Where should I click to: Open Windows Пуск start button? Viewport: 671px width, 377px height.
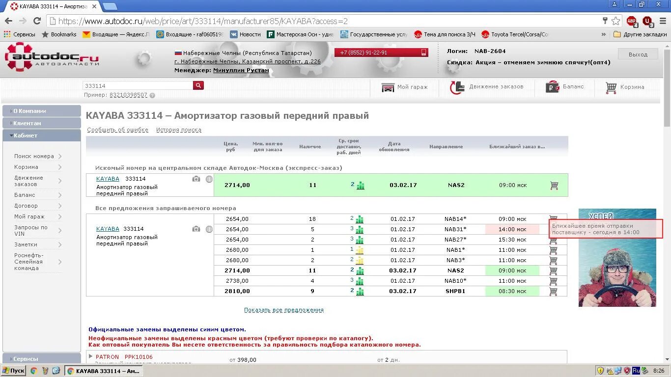click(13, 371)
